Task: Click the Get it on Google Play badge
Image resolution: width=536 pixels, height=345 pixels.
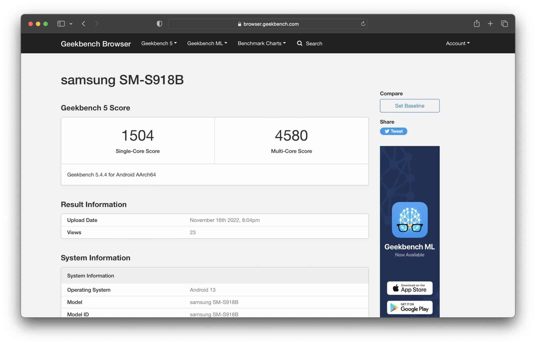Action: (409, 307)
